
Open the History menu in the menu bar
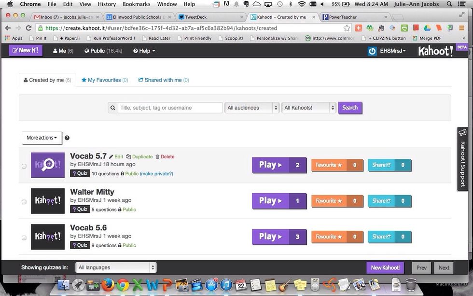click(x=107, y=4)
